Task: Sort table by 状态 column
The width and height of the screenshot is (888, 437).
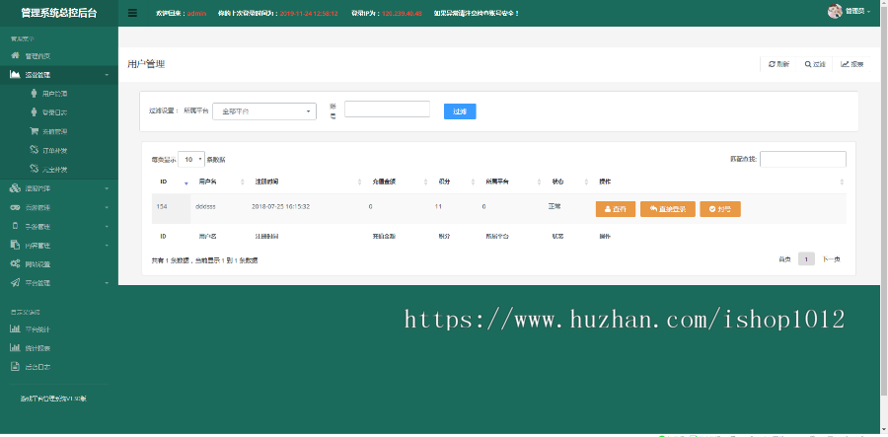Action: click(586, 182)
